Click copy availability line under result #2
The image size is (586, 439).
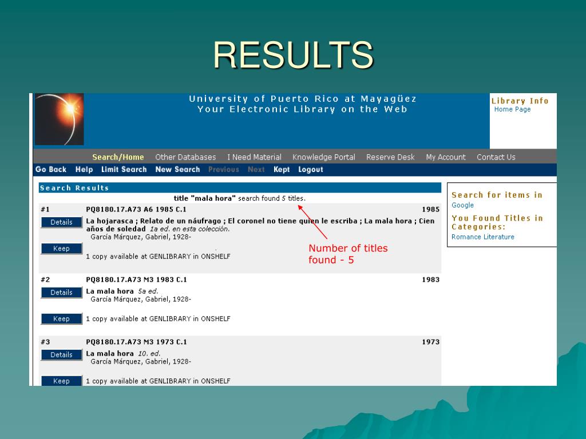tap(158, 319)
